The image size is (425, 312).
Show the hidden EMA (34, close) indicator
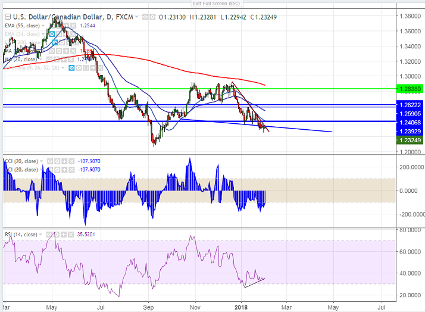pos(52,34)
